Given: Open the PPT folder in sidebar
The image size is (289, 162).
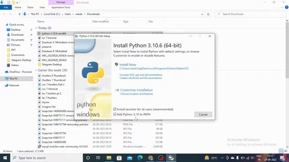Looking at the screenshot, I should pos(13,50).
